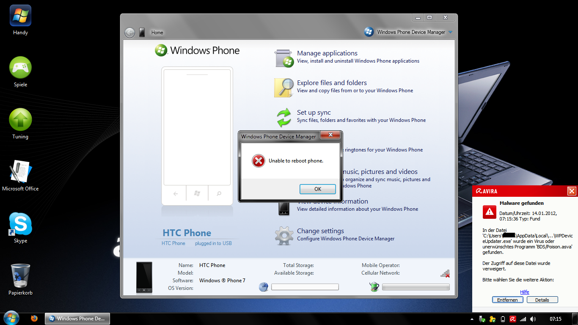Viewport: 578px width, 325px height.
Task: Open Change settings
Action: (320, 231)
